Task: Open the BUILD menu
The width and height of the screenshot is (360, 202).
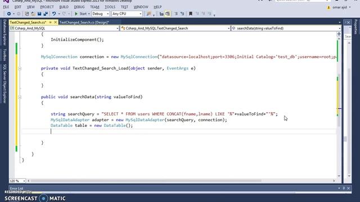Action: [64, 7]
